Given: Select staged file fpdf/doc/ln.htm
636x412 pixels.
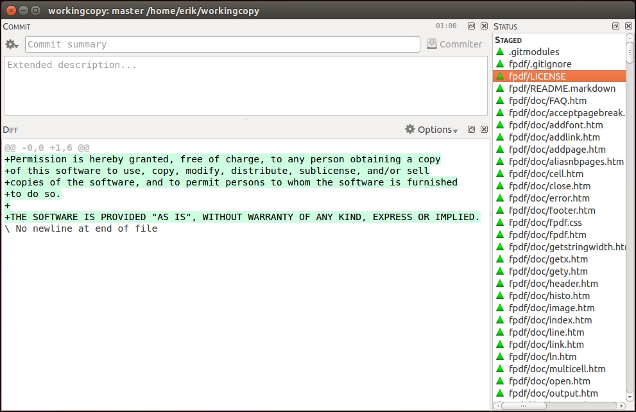Looking at the screenshot, I should pyautogui.click(x=560, y=356).
